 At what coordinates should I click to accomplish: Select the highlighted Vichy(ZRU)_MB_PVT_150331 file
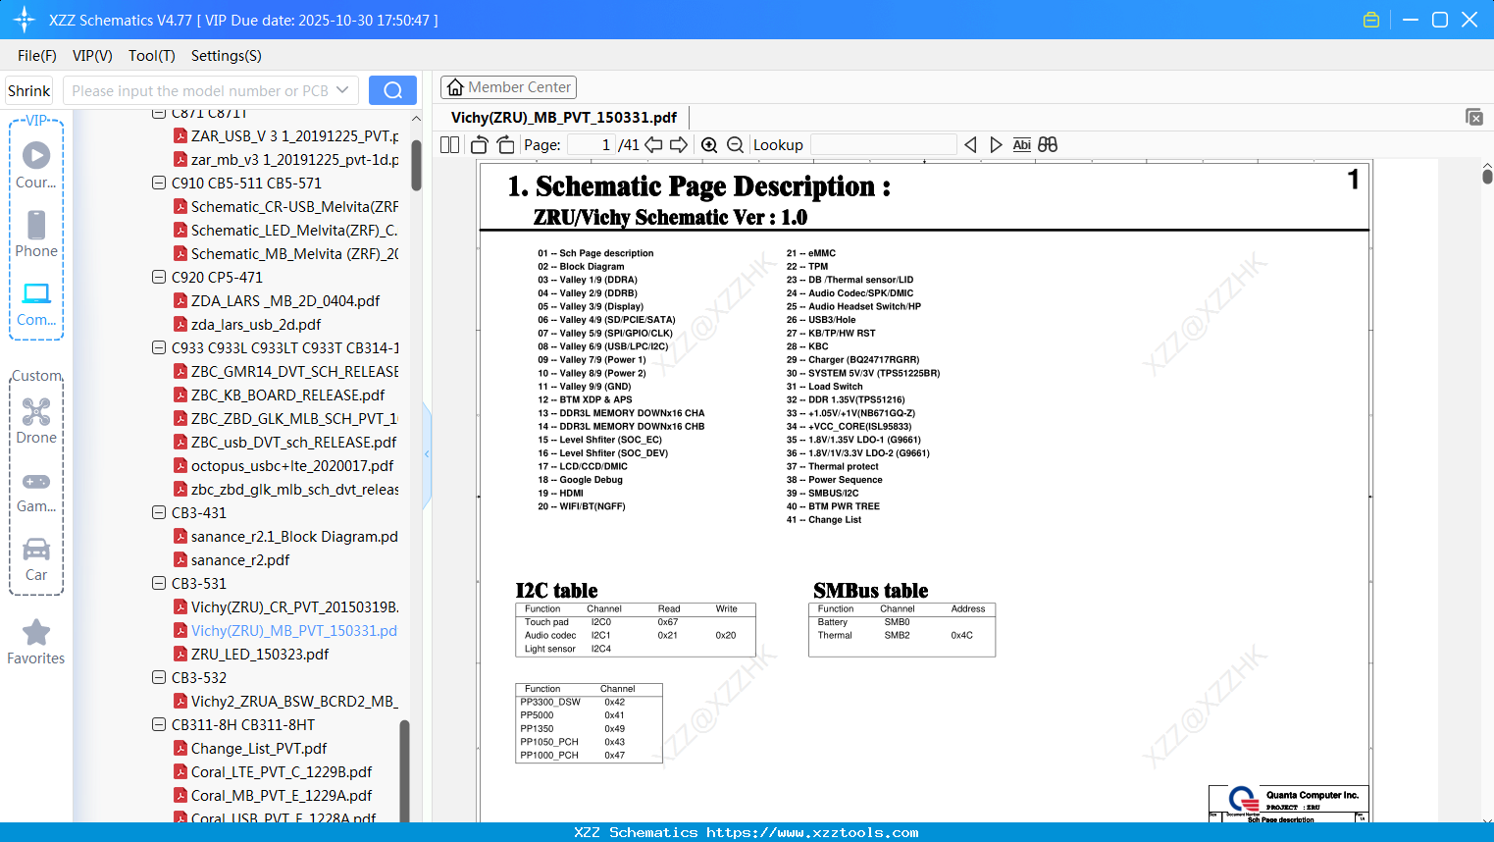coord(294,630)
